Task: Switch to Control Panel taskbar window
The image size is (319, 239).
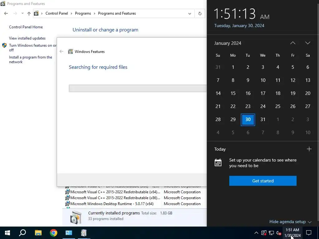Action: 69,233
